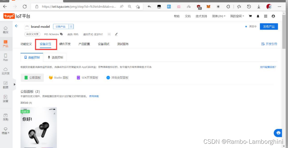Select 其他类型面板 panel type
Image resolution: width=288 pixels, height=148 pixels.
(117, 78)
